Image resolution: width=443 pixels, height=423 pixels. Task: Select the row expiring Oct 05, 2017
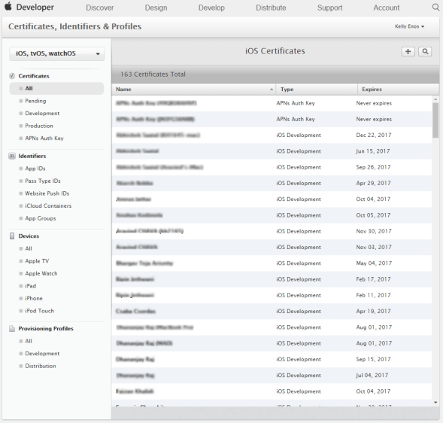pyautogui.click(x=272, y=215)
